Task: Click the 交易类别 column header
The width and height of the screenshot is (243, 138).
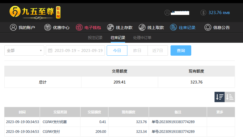Action: pyautogui.click(x=60, y=112)
